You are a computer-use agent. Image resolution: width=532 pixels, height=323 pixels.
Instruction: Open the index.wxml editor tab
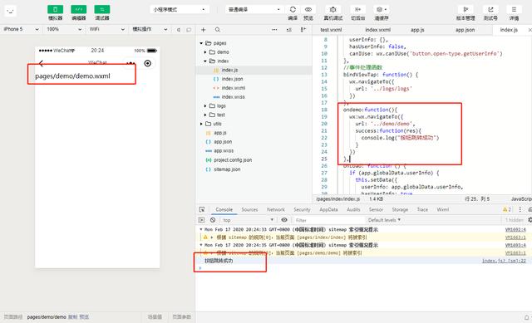[x=377, y=30]
